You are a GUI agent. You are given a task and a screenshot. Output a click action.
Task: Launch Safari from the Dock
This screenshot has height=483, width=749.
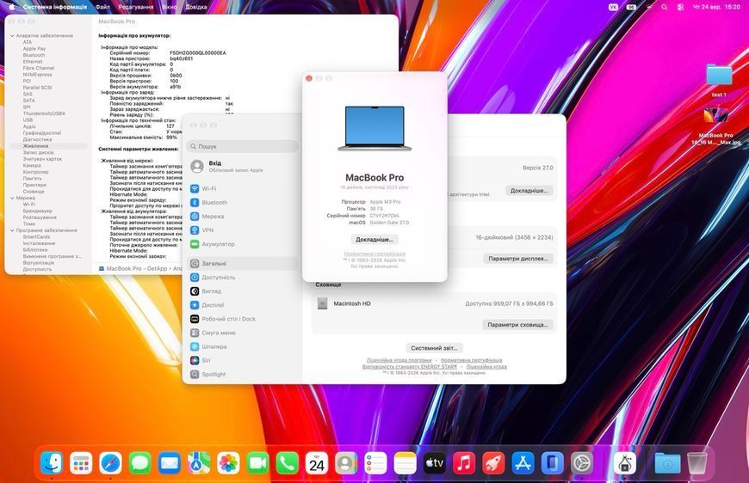coord(110,463)
